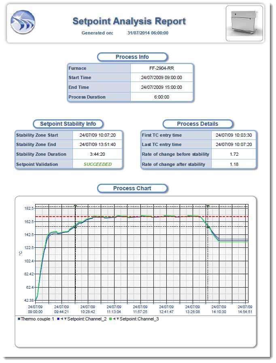This screenshot has height=363, width=276.
Task: Click the Setpoint Stability Info header
Action: [x=68, y=124]
